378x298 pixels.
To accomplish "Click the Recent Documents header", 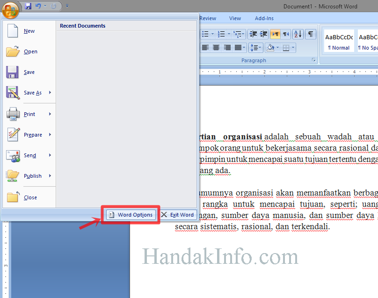I will (x=82, y=26).
